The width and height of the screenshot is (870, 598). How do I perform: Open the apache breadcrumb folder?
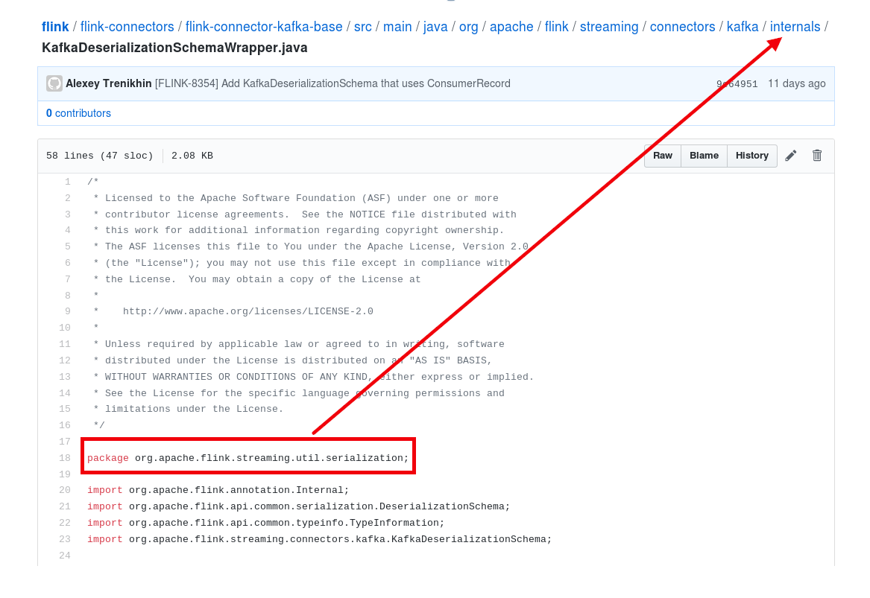point(511,27)
